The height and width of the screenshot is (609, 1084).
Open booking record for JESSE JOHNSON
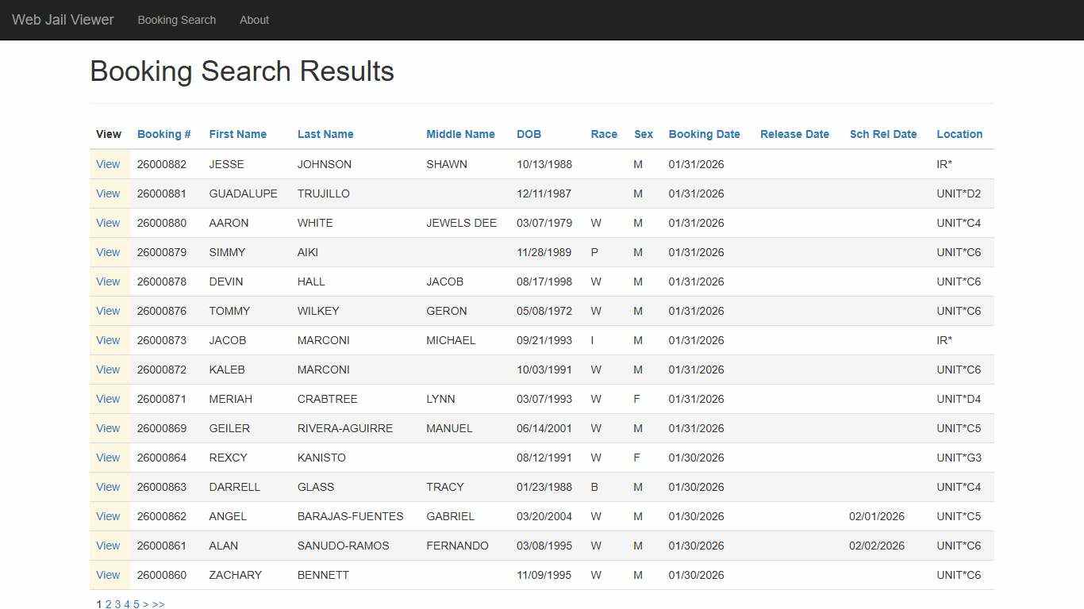[108, 164]
